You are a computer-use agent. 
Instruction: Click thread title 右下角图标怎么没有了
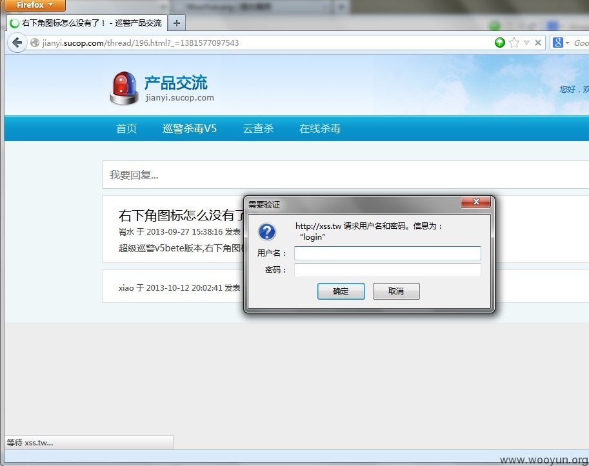[182, 215]
